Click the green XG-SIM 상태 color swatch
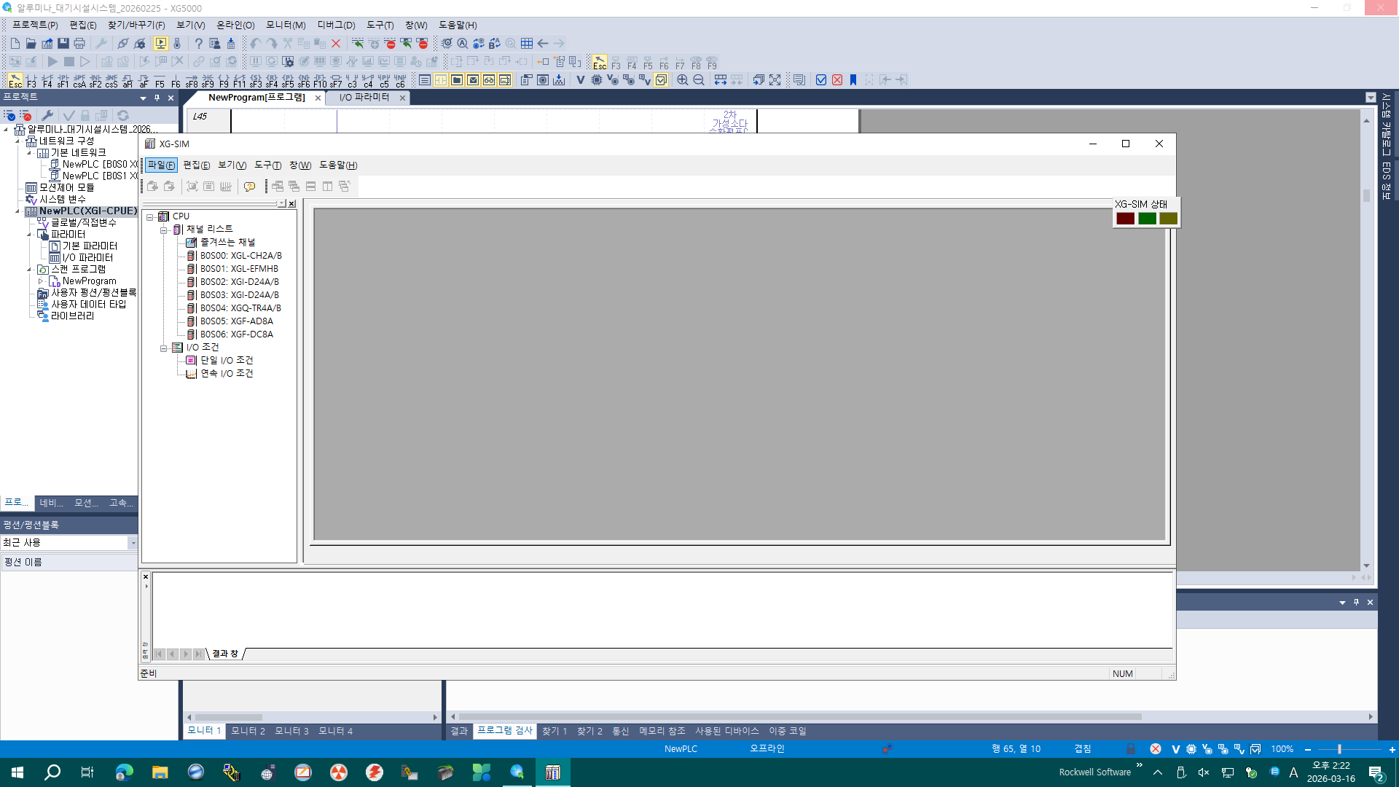The width and height of the screenshot is (1399, 787). tap(1147, 219)
